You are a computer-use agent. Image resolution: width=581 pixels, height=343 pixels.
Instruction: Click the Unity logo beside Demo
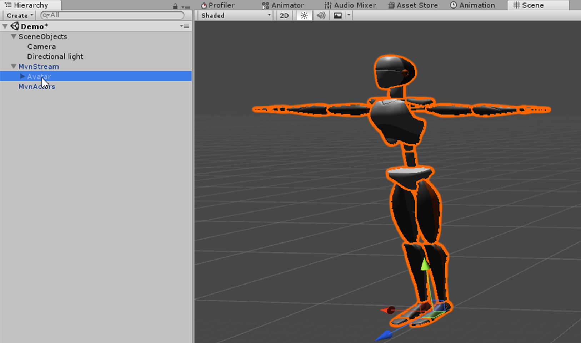[15, 26]
